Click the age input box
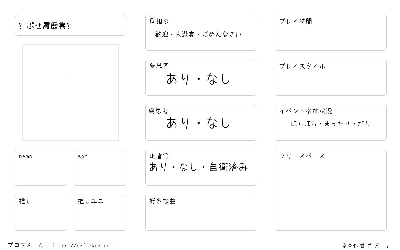The image size is (400, 250). [100, 168]
